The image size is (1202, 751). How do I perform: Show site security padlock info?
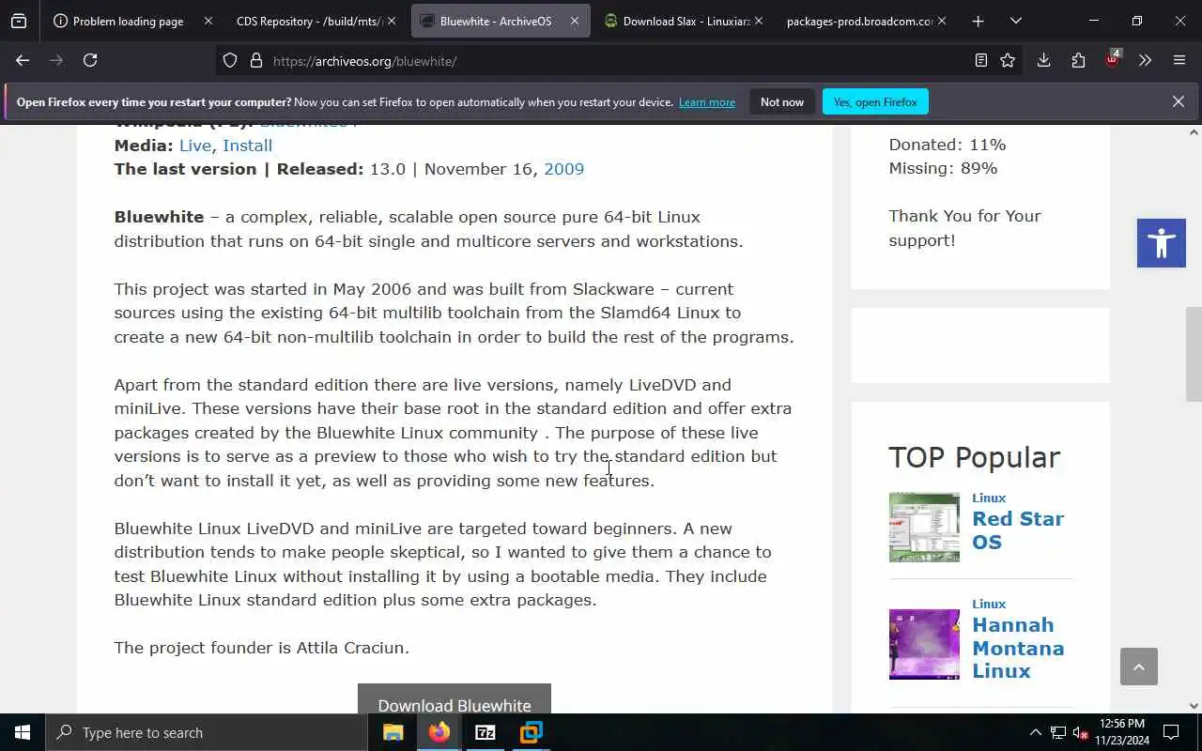[255, 61]
